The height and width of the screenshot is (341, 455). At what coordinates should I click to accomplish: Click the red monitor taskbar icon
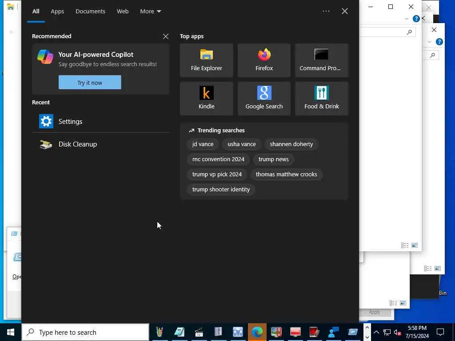tap(295, 332)
